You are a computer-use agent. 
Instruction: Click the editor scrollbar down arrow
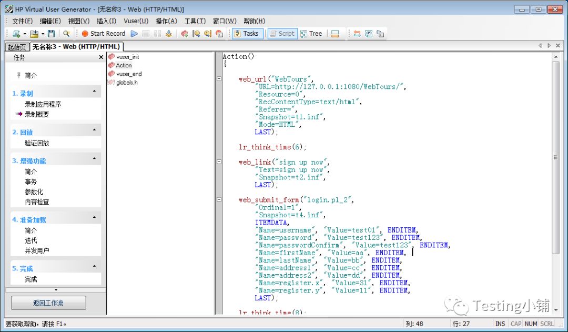[556, 310]
